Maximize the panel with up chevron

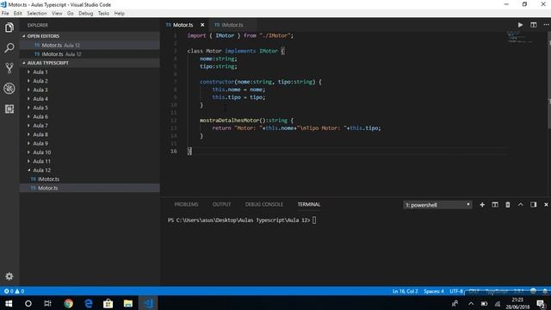pyautogui.click(x=520, y=205)
